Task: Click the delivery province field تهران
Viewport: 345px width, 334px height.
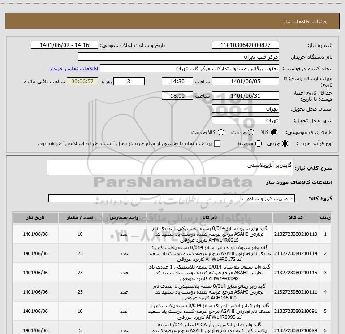Action: (246, 109)
